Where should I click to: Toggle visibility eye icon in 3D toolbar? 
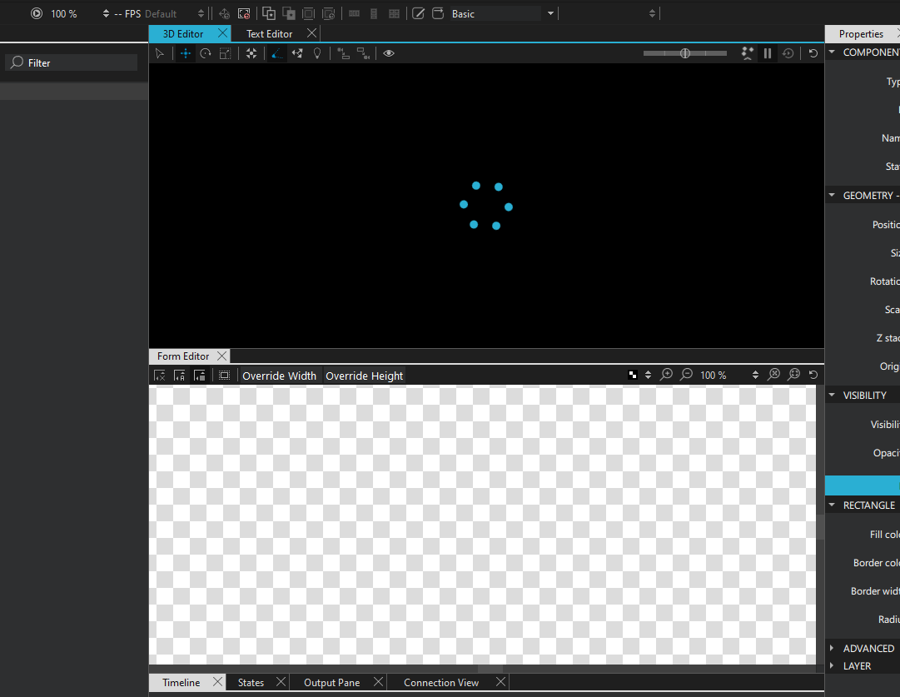(x=389, y=53)
